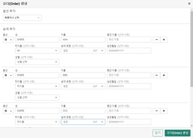Close the 오더(Order) 생성 dialog with X

[x=189, y=4]
